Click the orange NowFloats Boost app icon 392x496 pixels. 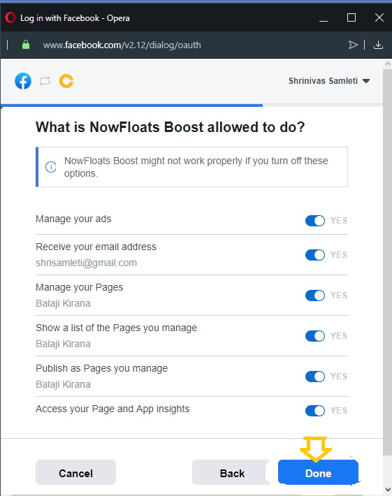(x=66, y=81)
